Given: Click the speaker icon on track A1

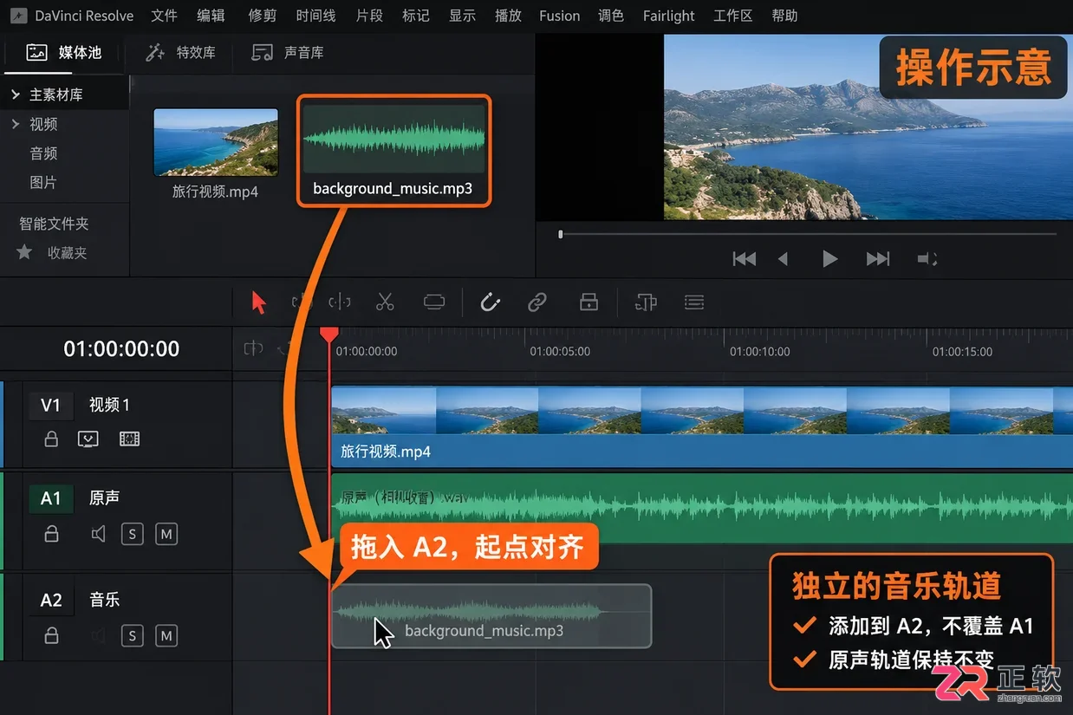Looking at the screenshot, I should click(x=98, y=534).
